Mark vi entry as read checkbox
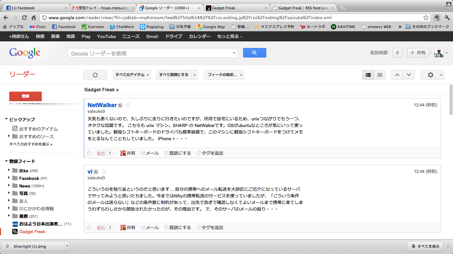Image resolution: width=453 pixels, height=254 pixels. click(x=166, y=228)
